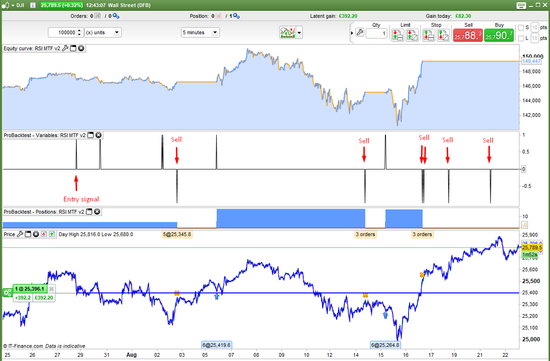Click the Gain today £82.30 value
This screenshot has height=361, width=550.
pos(464,16)
